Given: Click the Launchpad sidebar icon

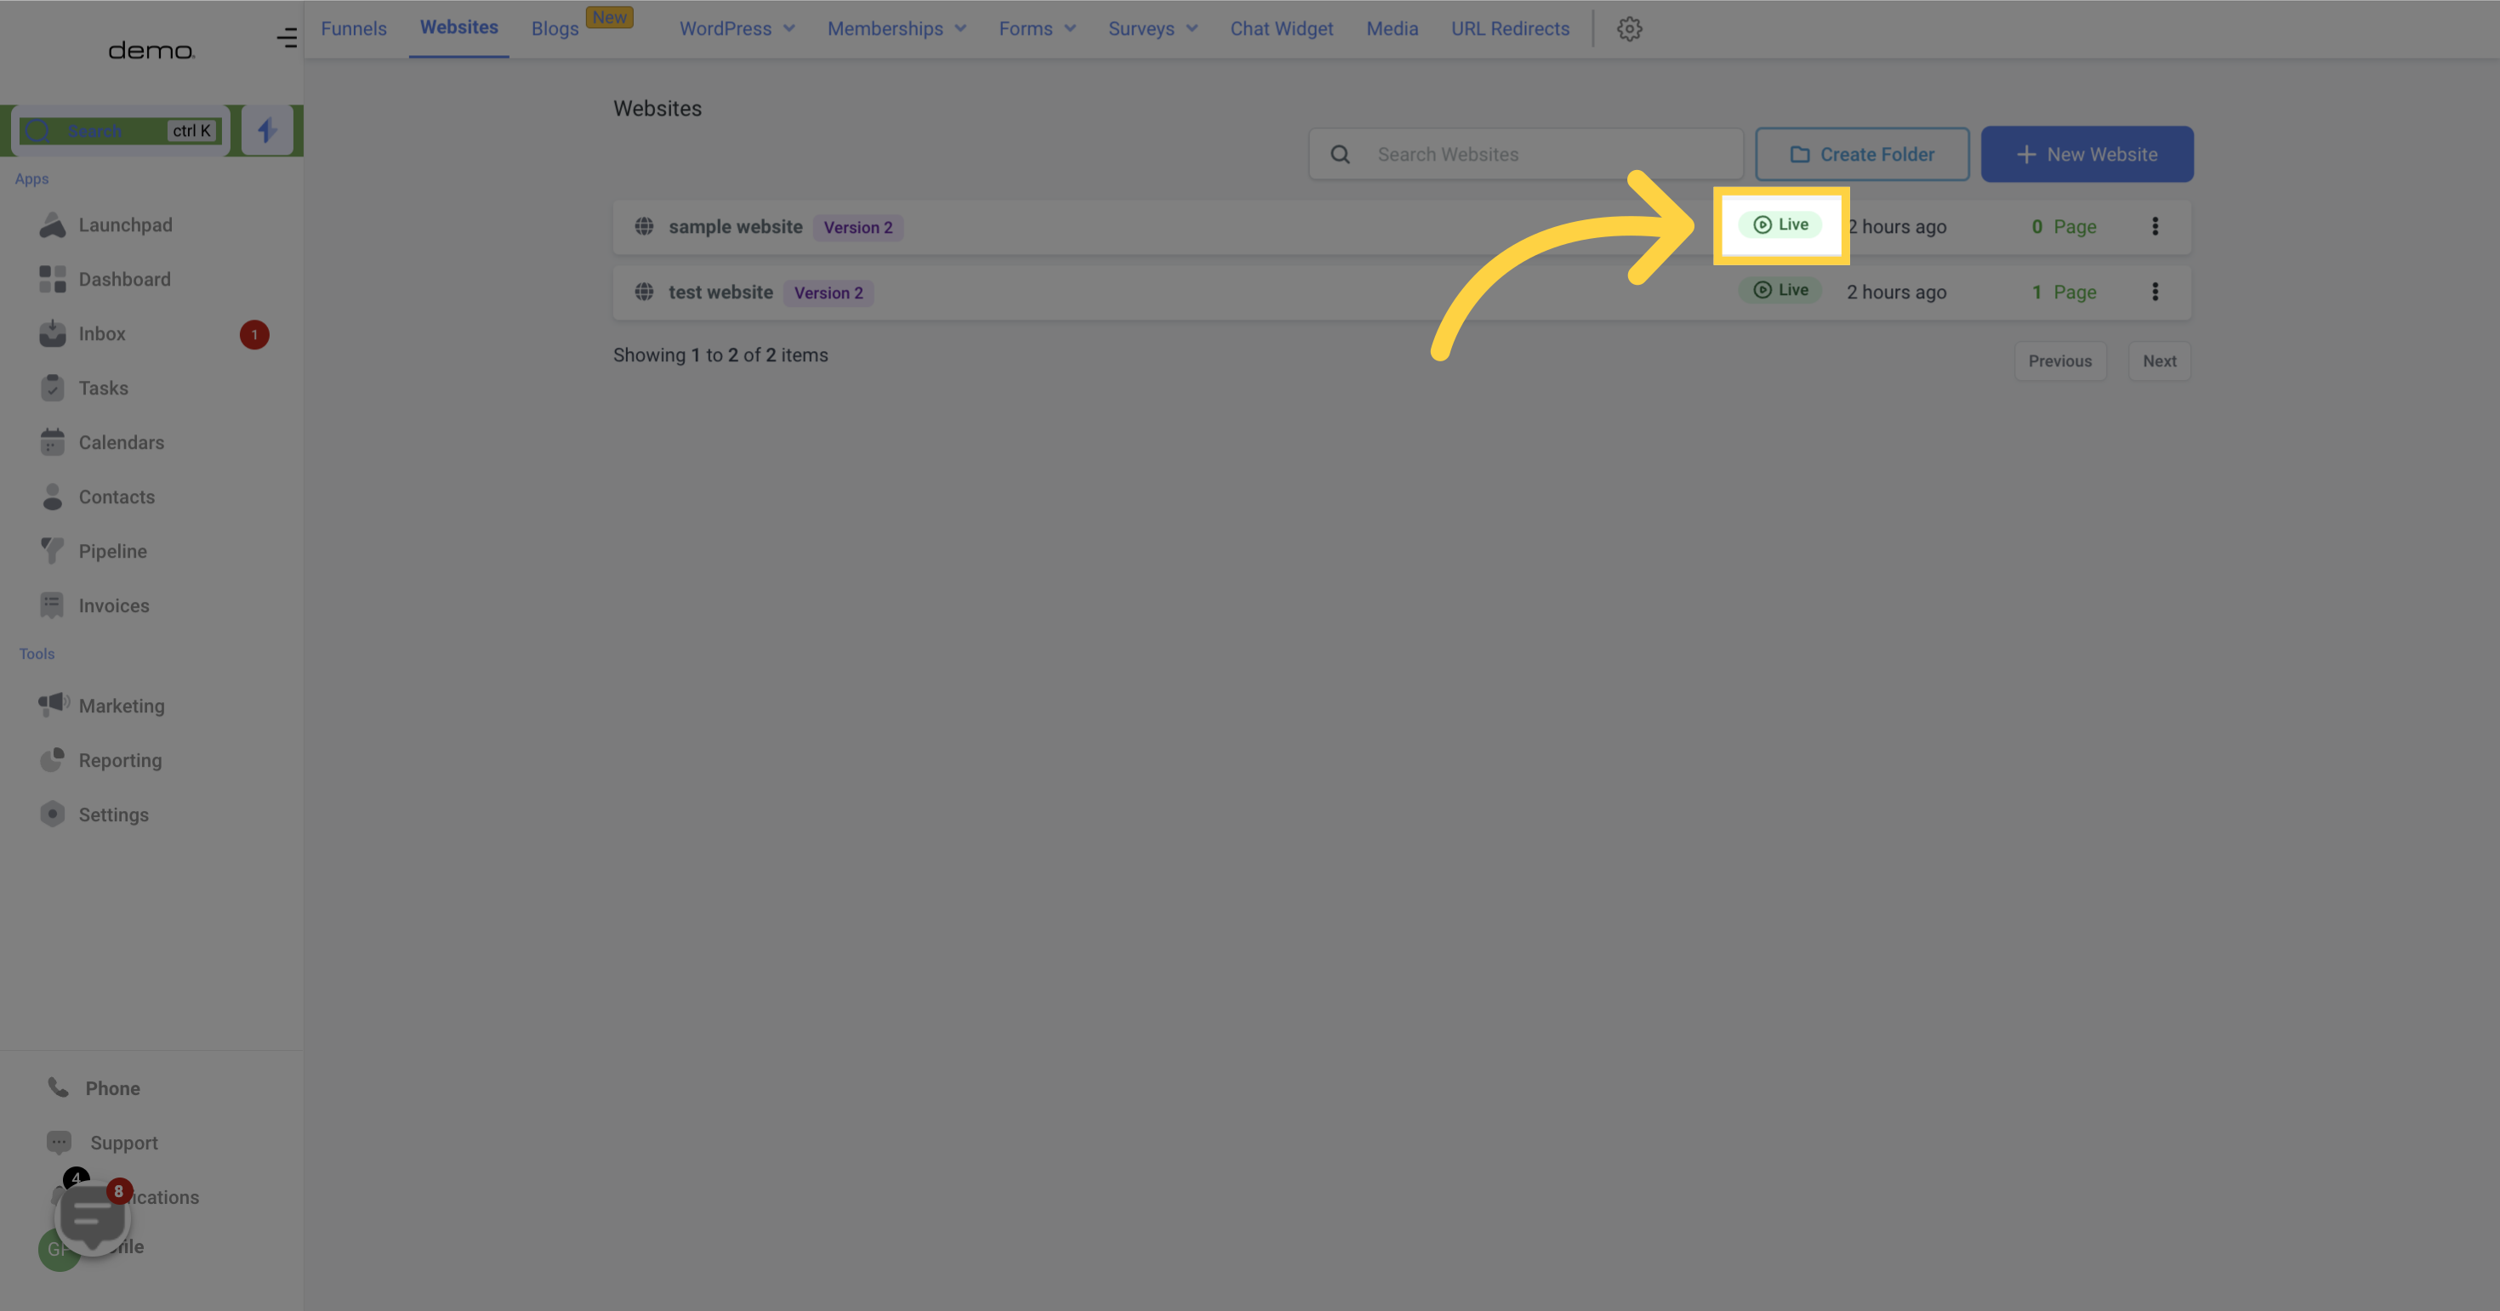Looking at the screenshot, I should [x=51, y=224].
